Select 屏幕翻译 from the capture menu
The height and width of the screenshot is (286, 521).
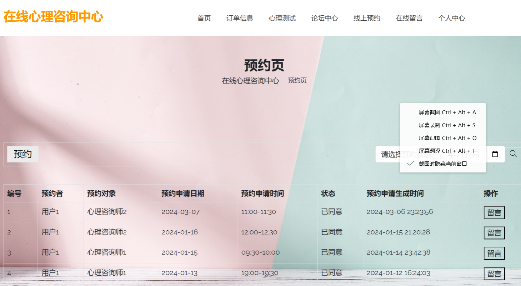click(447, 151)
